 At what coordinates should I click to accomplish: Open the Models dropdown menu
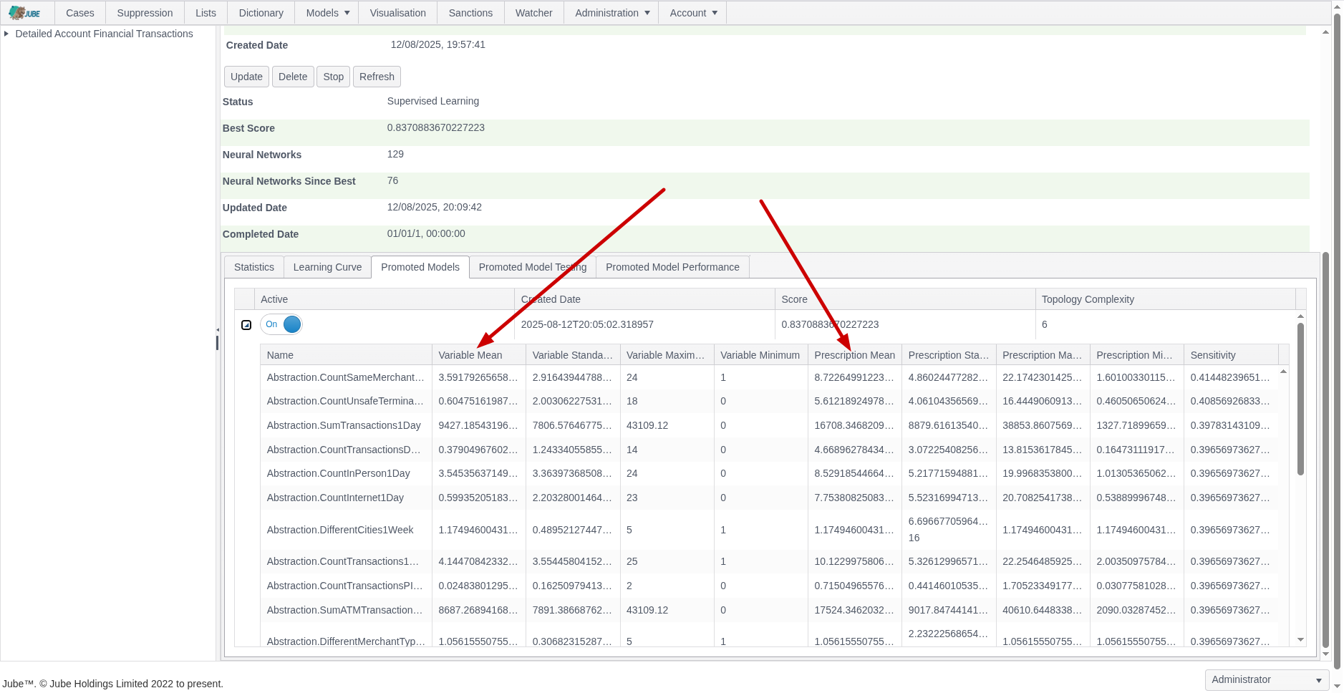click(x=327, y=13)
